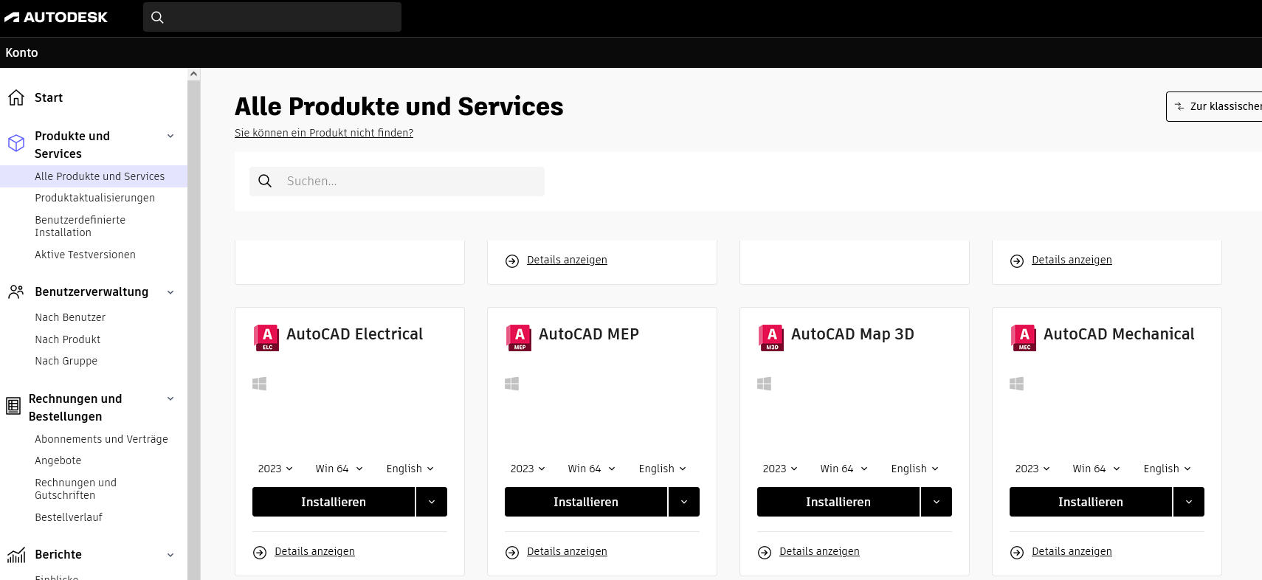Open year 2023 dropdown for AutoCAD Electrical
The image size is (1262, 580).
tap(275, 469)
